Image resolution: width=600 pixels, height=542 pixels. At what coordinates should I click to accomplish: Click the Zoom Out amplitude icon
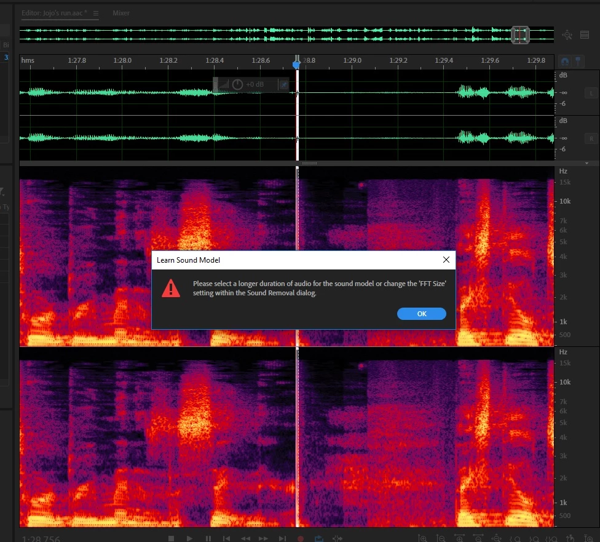[x=441, y=538]
